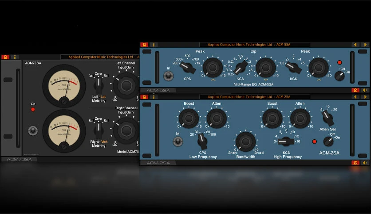The height and width of the screenshot is (214, 371).
Task: Click the red power LED on ACM-5SA
Action: click(339, 62)
